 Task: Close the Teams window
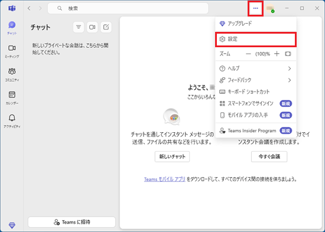coord(317,8)
